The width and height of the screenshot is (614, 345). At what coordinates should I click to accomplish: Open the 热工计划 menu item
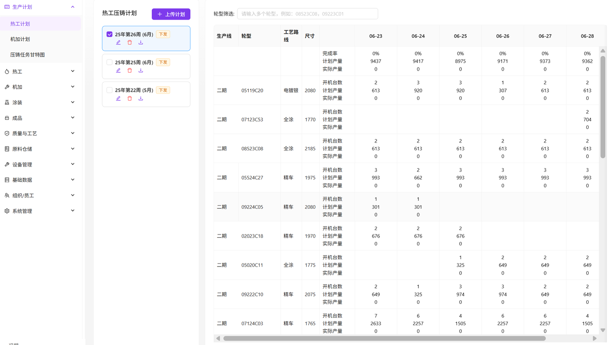point(40,24)
